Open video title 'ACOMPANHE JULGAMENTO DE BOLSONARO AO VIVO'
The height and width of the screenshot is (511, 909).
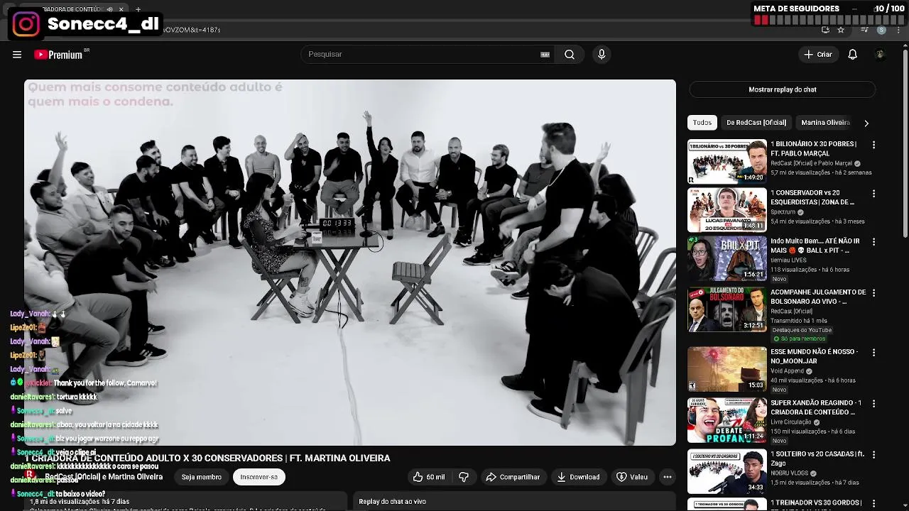coord(818,297)
